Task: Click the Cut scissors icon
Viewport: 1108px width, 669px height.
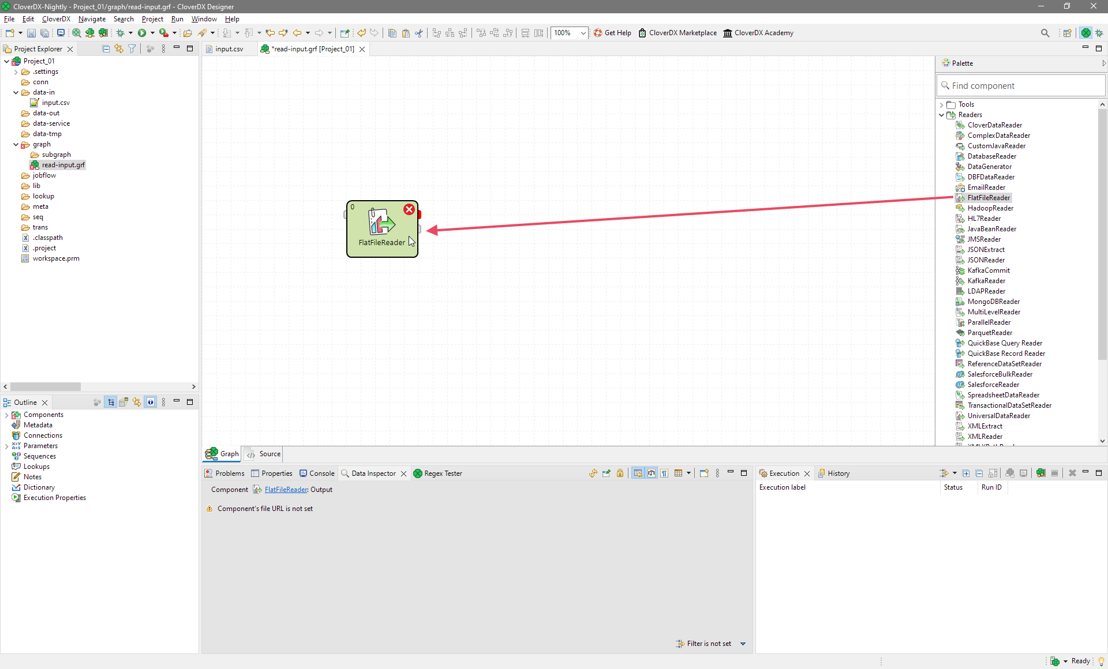Action: coord(419,33)
